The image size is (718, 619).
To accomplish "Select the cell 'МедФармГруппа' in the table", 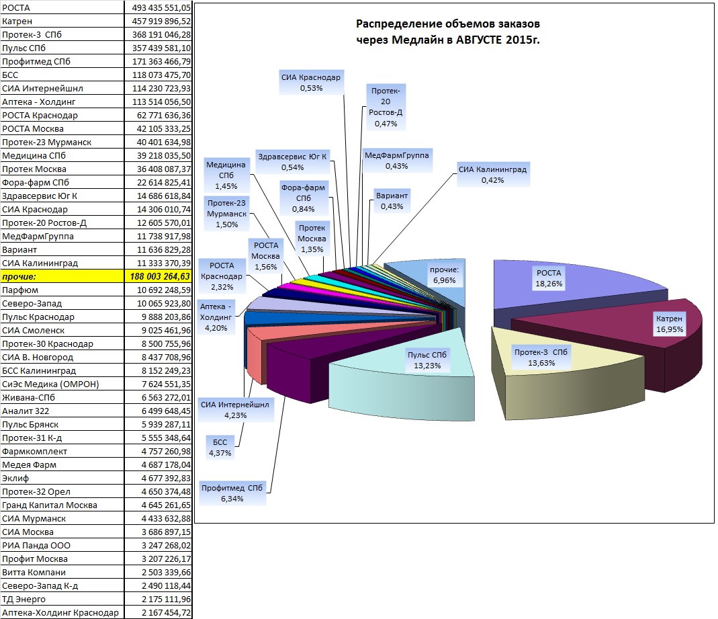I will click(x=62, y=236).
